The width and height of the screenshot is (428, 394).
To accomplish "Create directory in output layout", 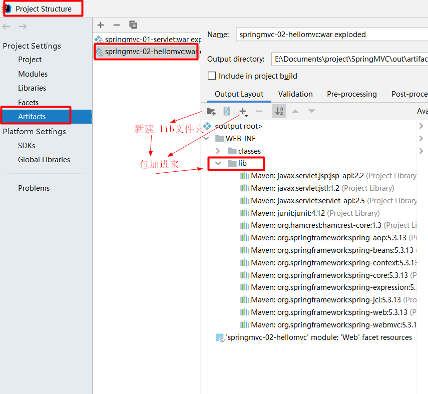I will point(211,111).
